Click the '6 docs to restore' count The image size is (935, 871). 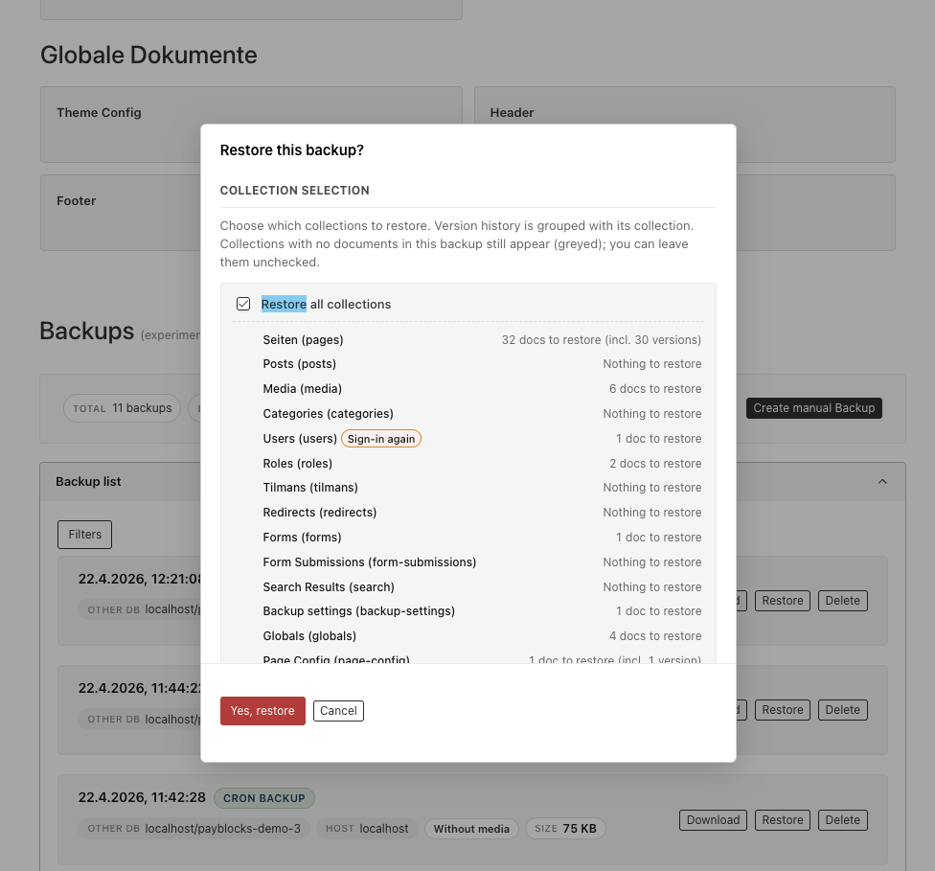654,389
